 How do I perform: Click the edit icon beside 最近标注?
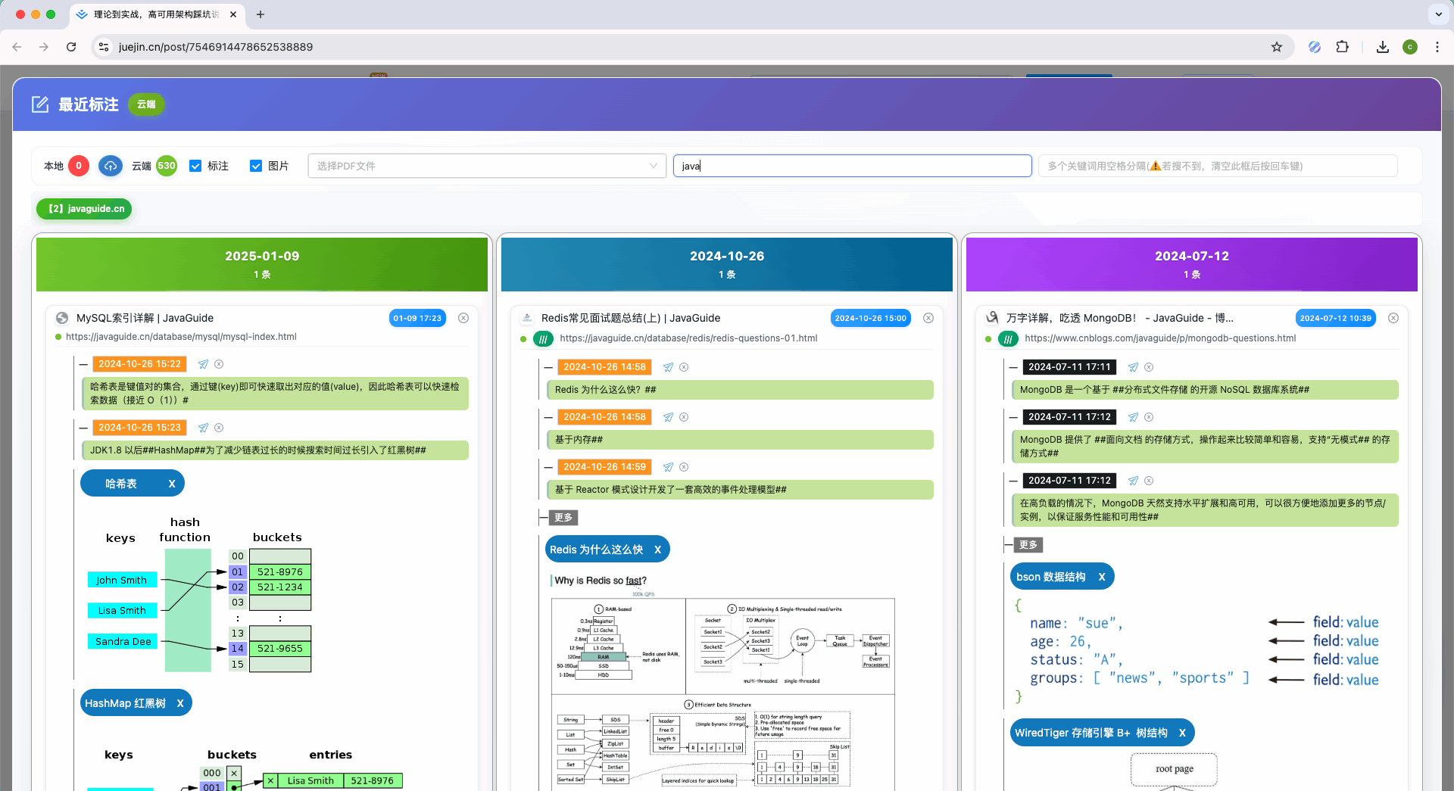tap(40, 104)
